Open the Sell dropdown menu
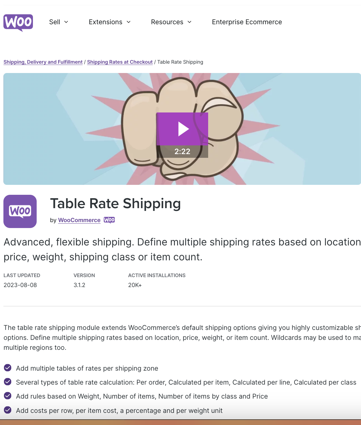 click(58, 22)
